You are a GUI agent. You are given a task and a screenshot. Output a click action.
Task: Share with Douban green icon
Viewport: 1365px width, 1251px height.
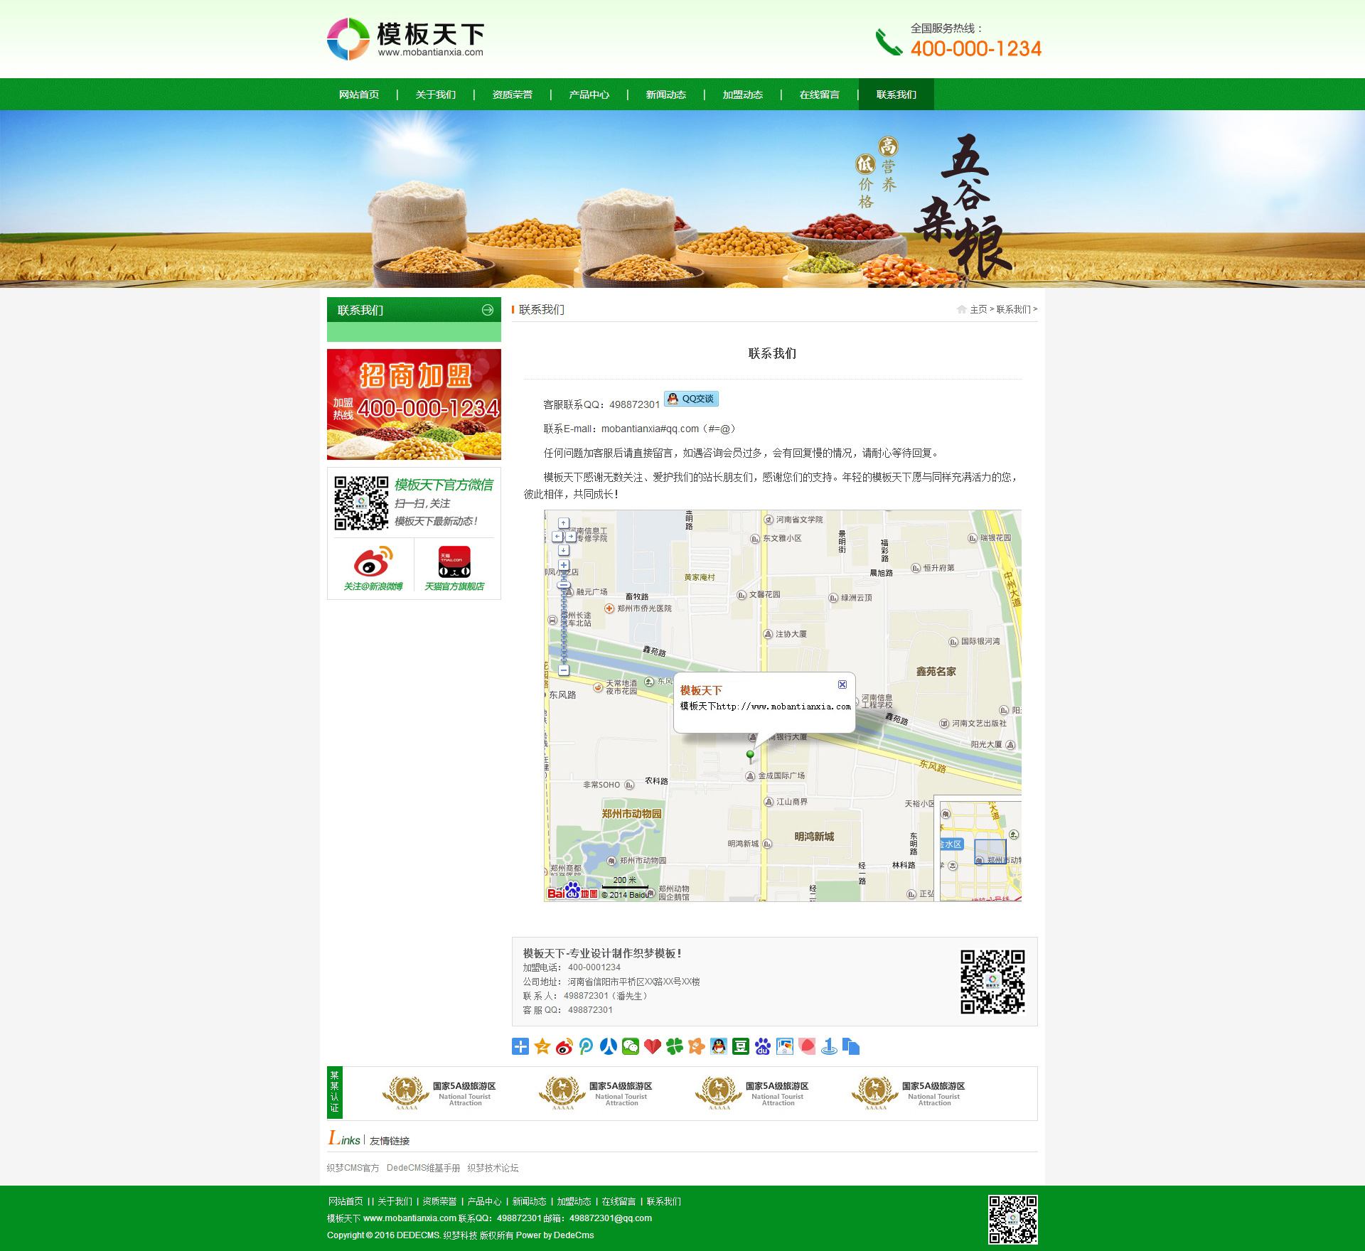(741, 1046)
